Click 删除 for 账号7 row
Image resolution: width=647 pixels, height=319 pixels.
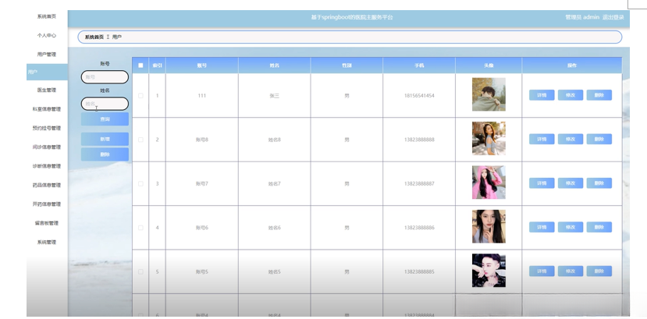click(x=599, y=183)
